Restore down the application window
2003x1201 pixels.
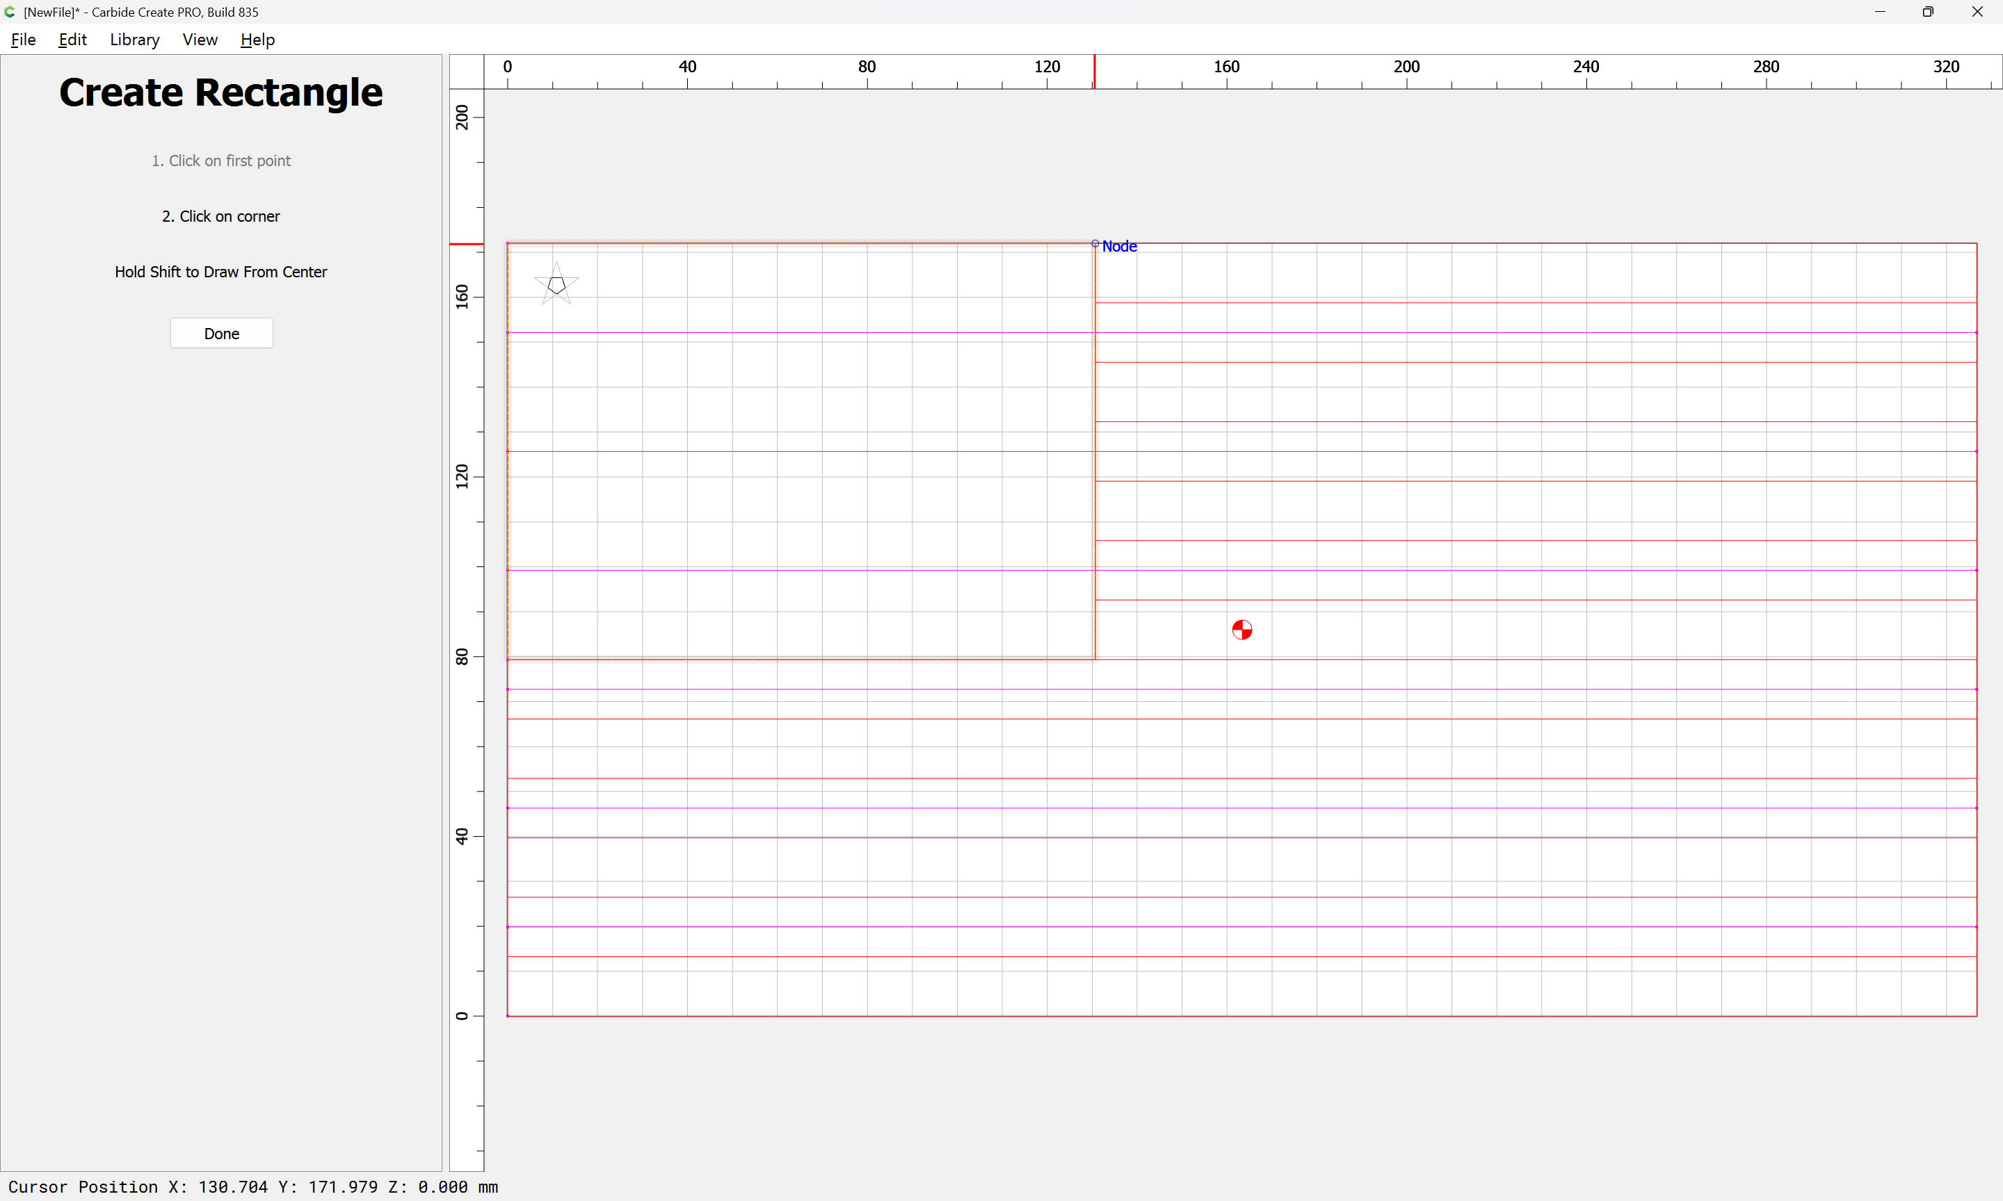[x=1928, y=12]
